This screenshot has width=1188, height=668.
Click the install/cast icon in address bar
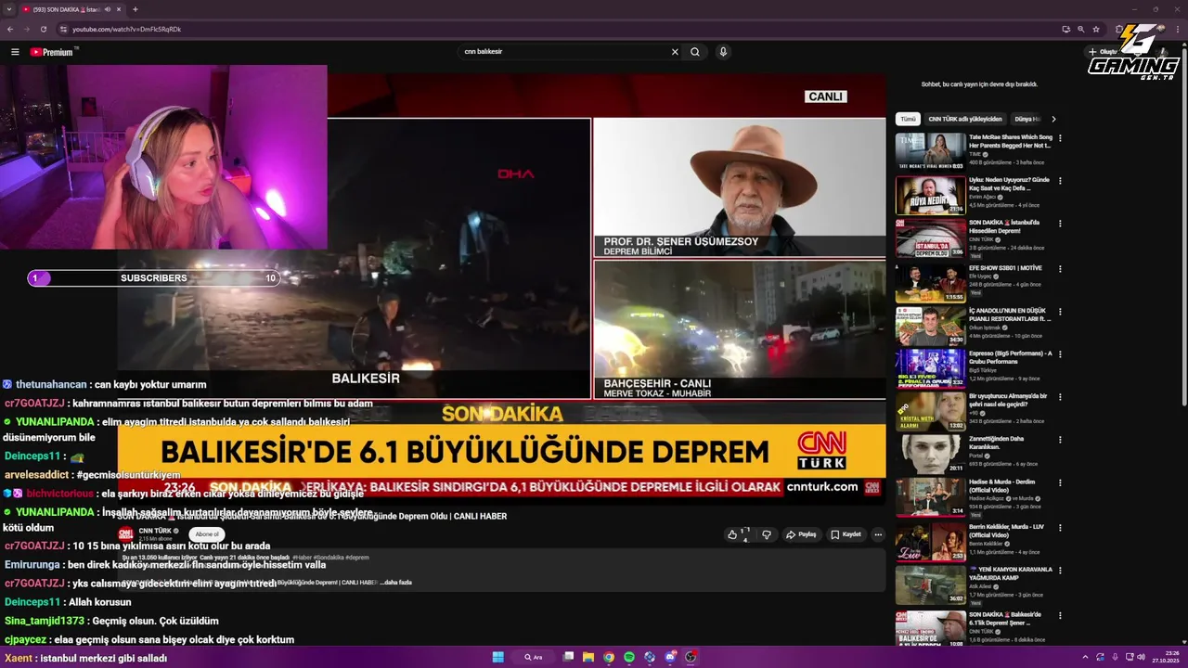[1065, 29]
